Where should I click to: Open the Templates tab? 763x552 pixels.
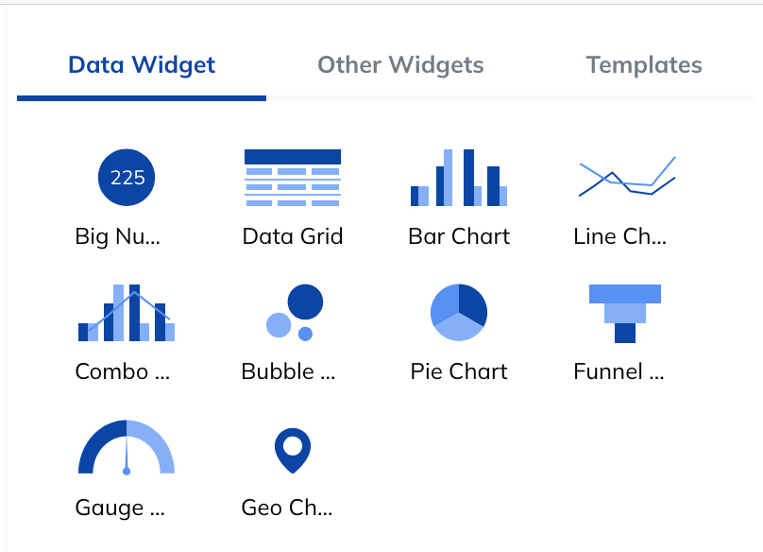click(x=643, y=65)
